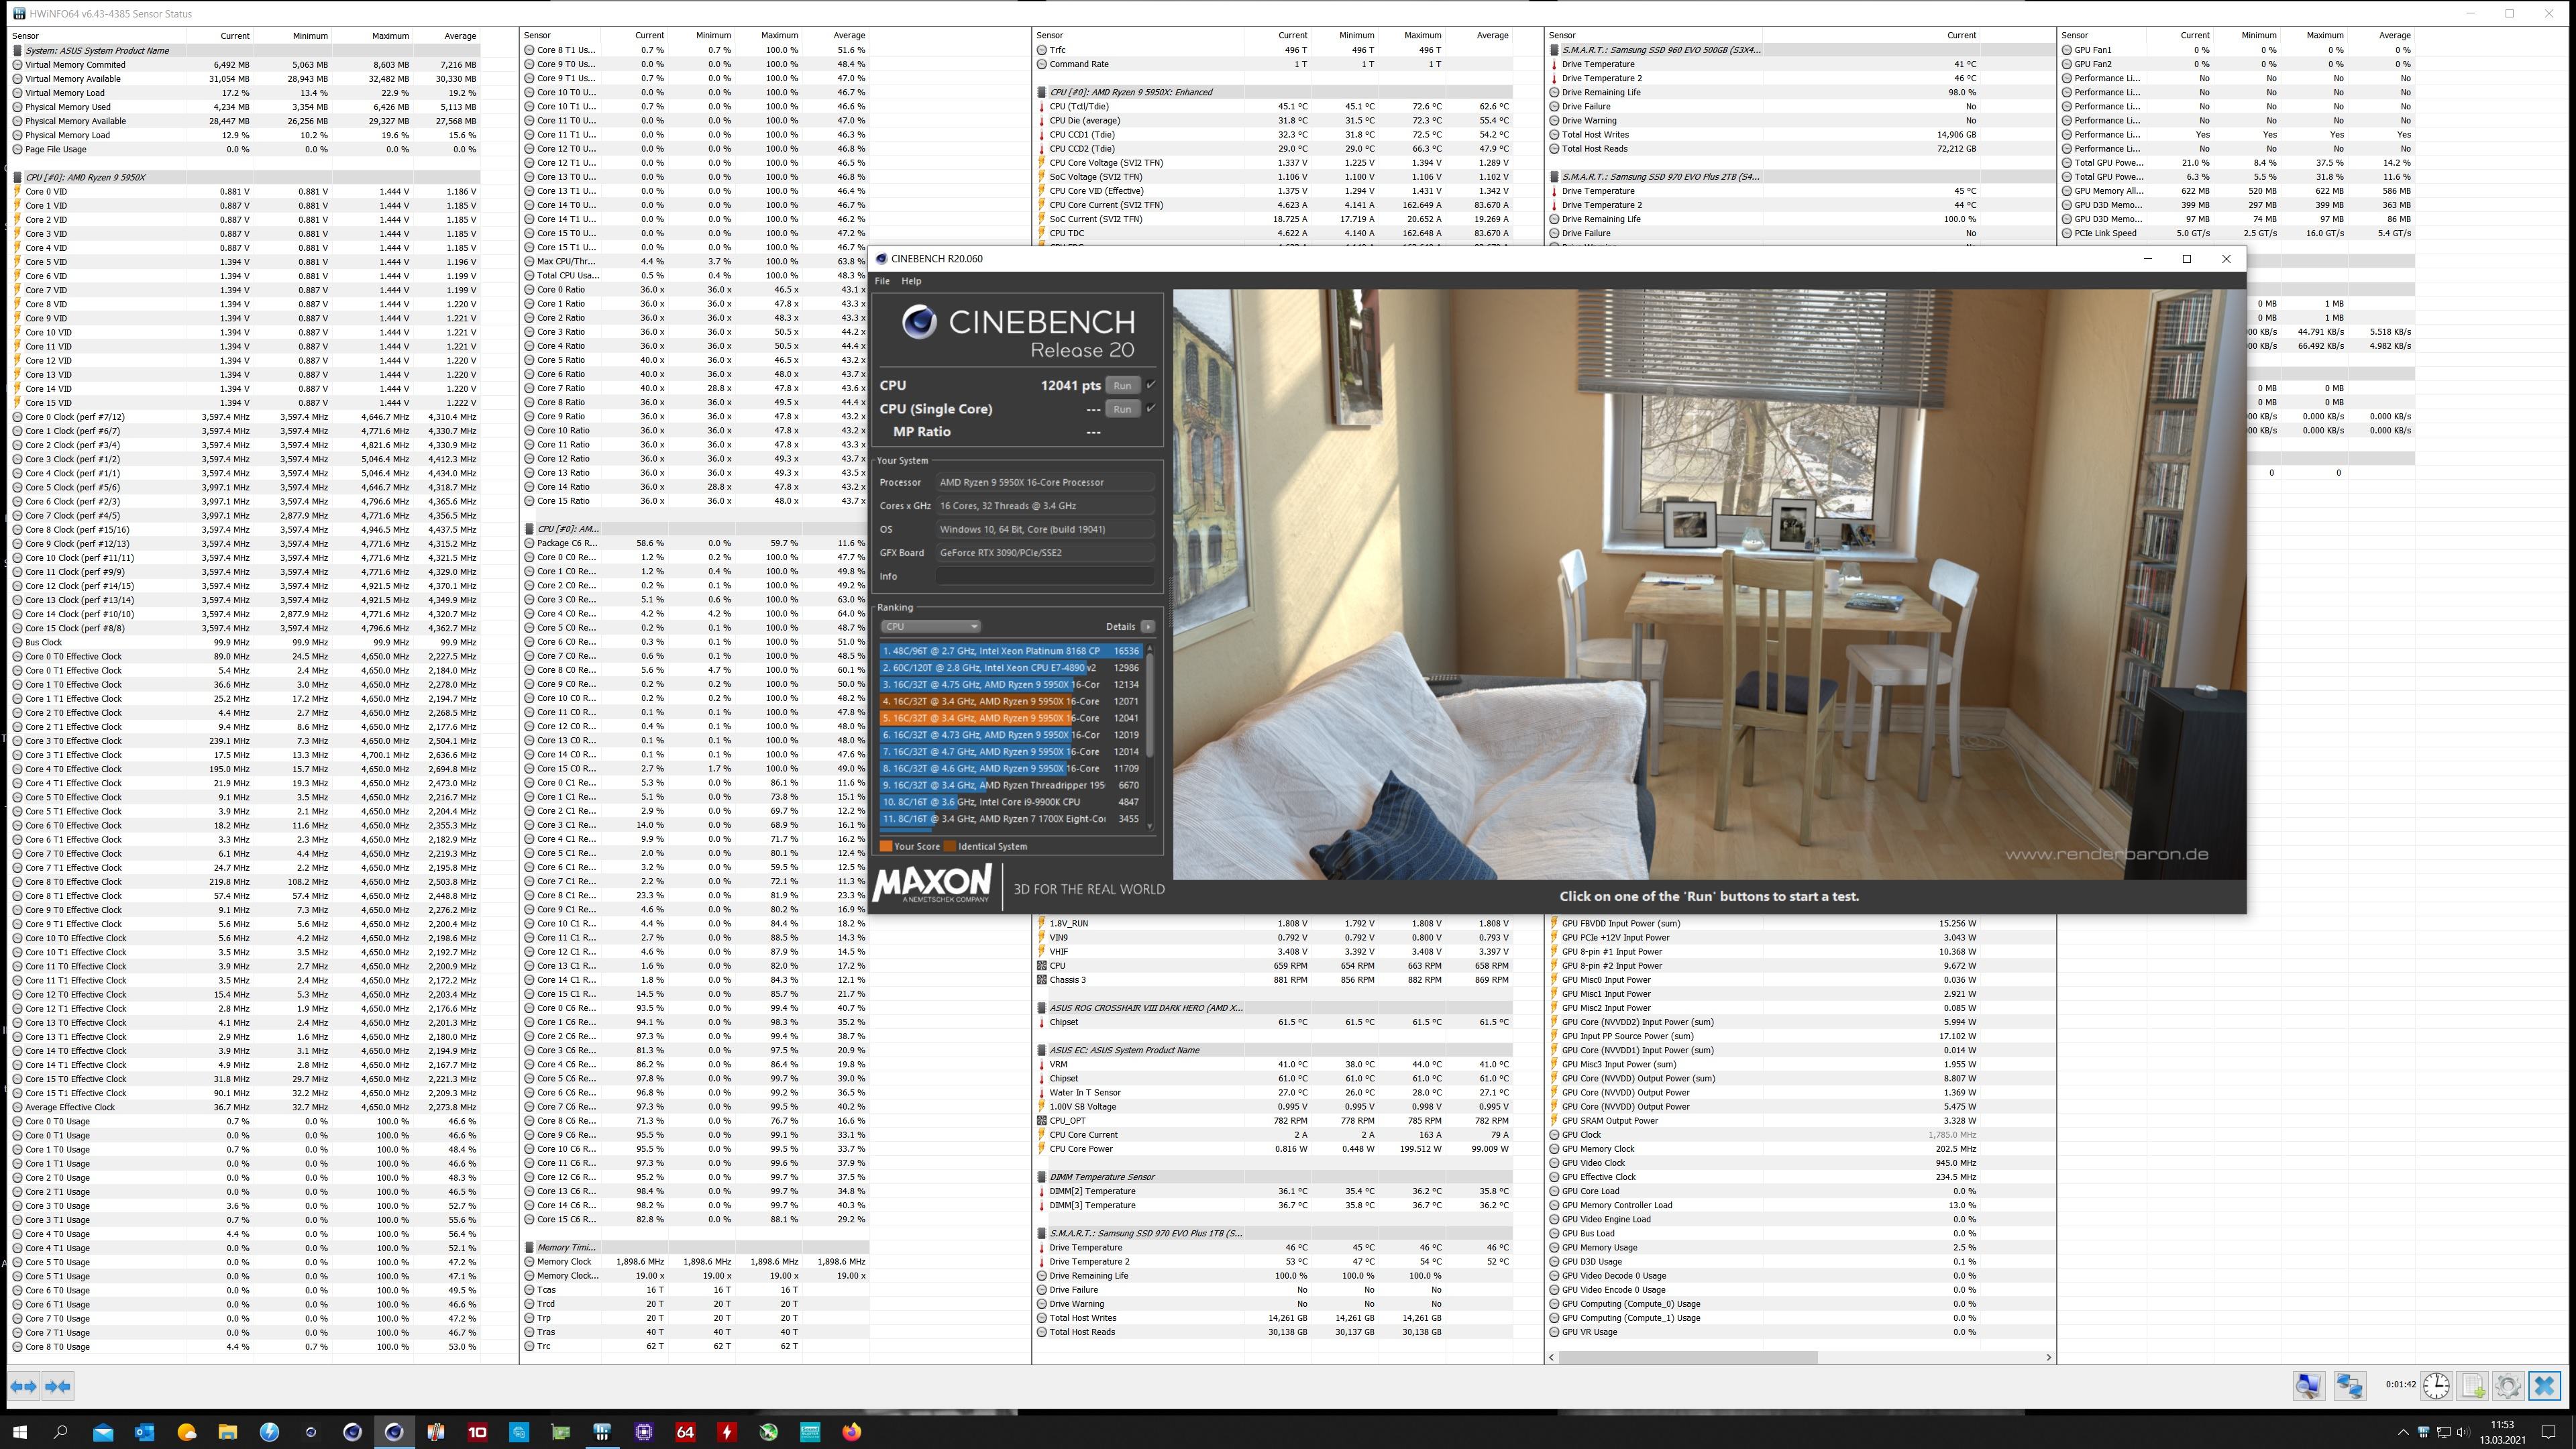The width and height of the screenshot is (2576, 1449).
Task: Switch to the active Cinebench taskbar icon
Action: pyautogui.click(x=394, y=1432)
